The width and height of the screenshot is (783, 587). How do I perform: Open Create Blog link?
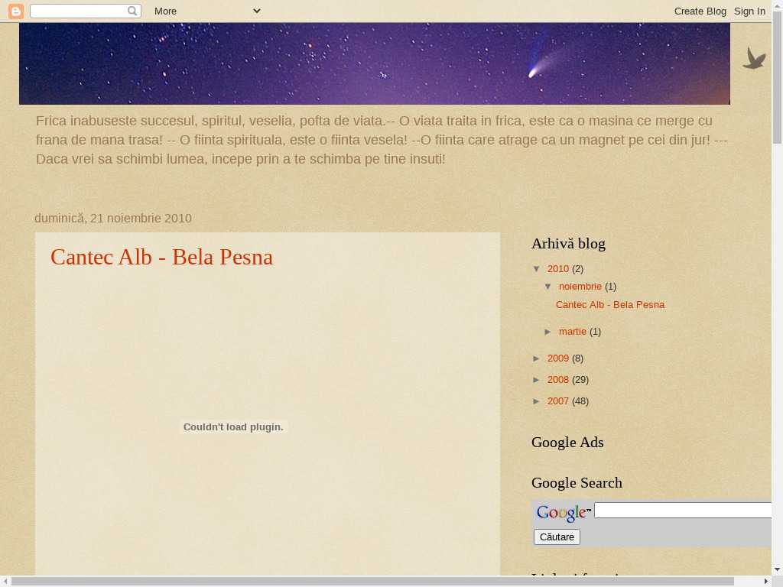[700, 11]
